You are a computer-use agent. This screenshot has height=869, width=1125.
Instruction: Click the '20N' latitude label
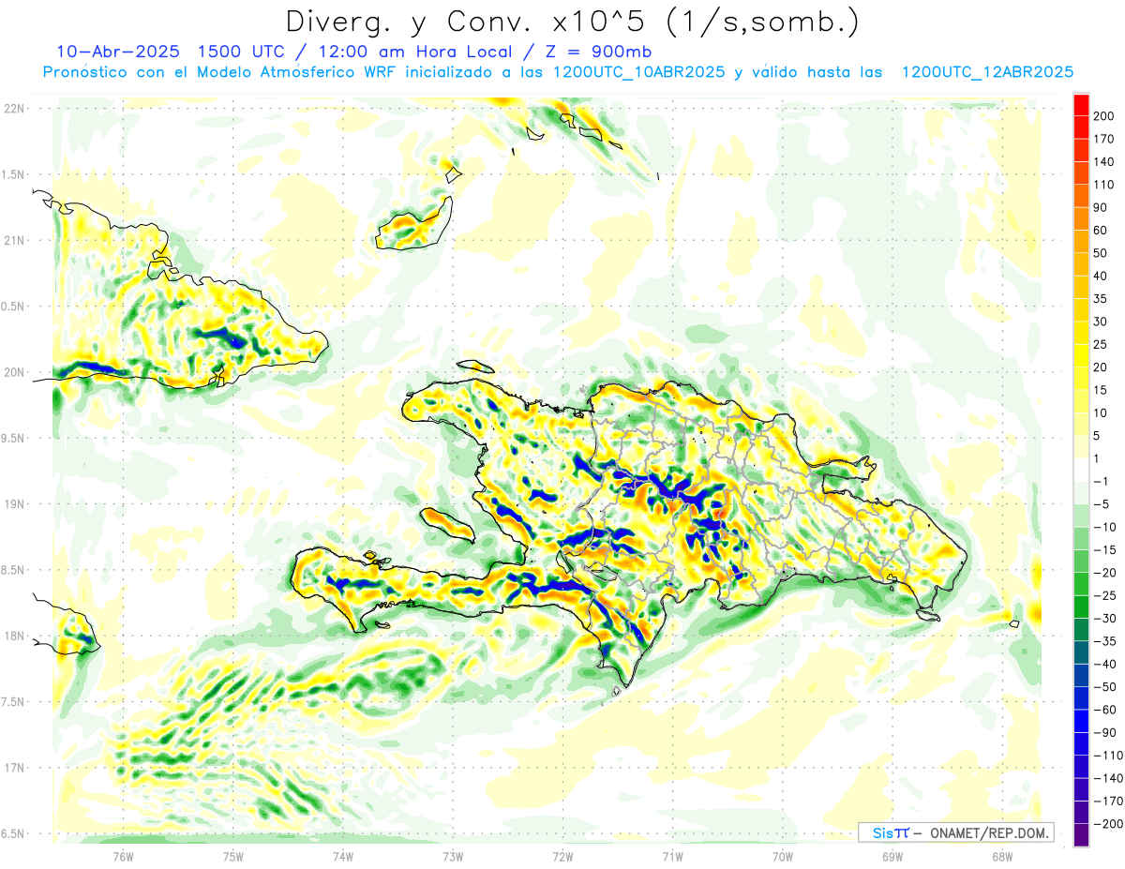pyautogui.click(x=13, y=372)
